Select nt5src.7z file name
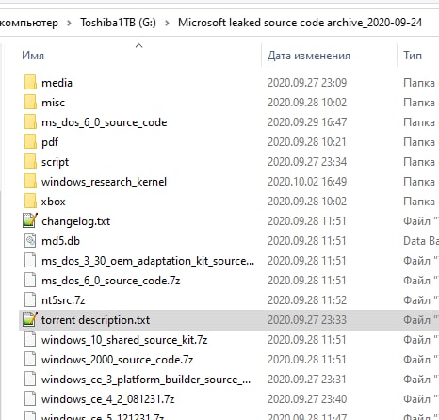The height and width of the screenshot is (420, 439). pos(63,300)
